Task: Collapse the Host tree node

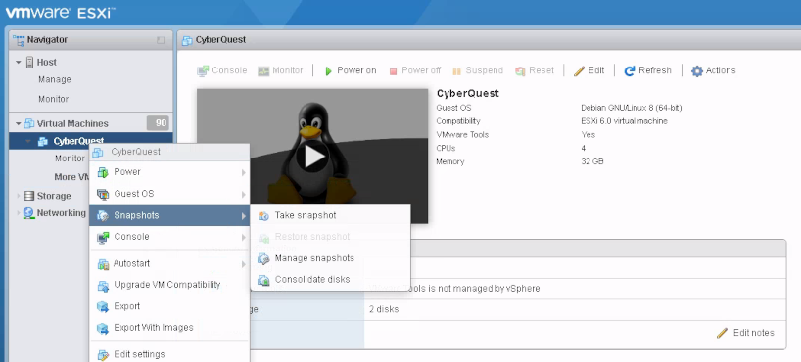Action: 19,63
